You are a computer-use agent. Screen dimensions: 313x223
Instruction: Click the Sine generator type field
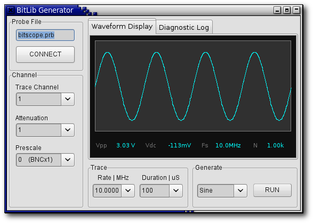(215, 191)
